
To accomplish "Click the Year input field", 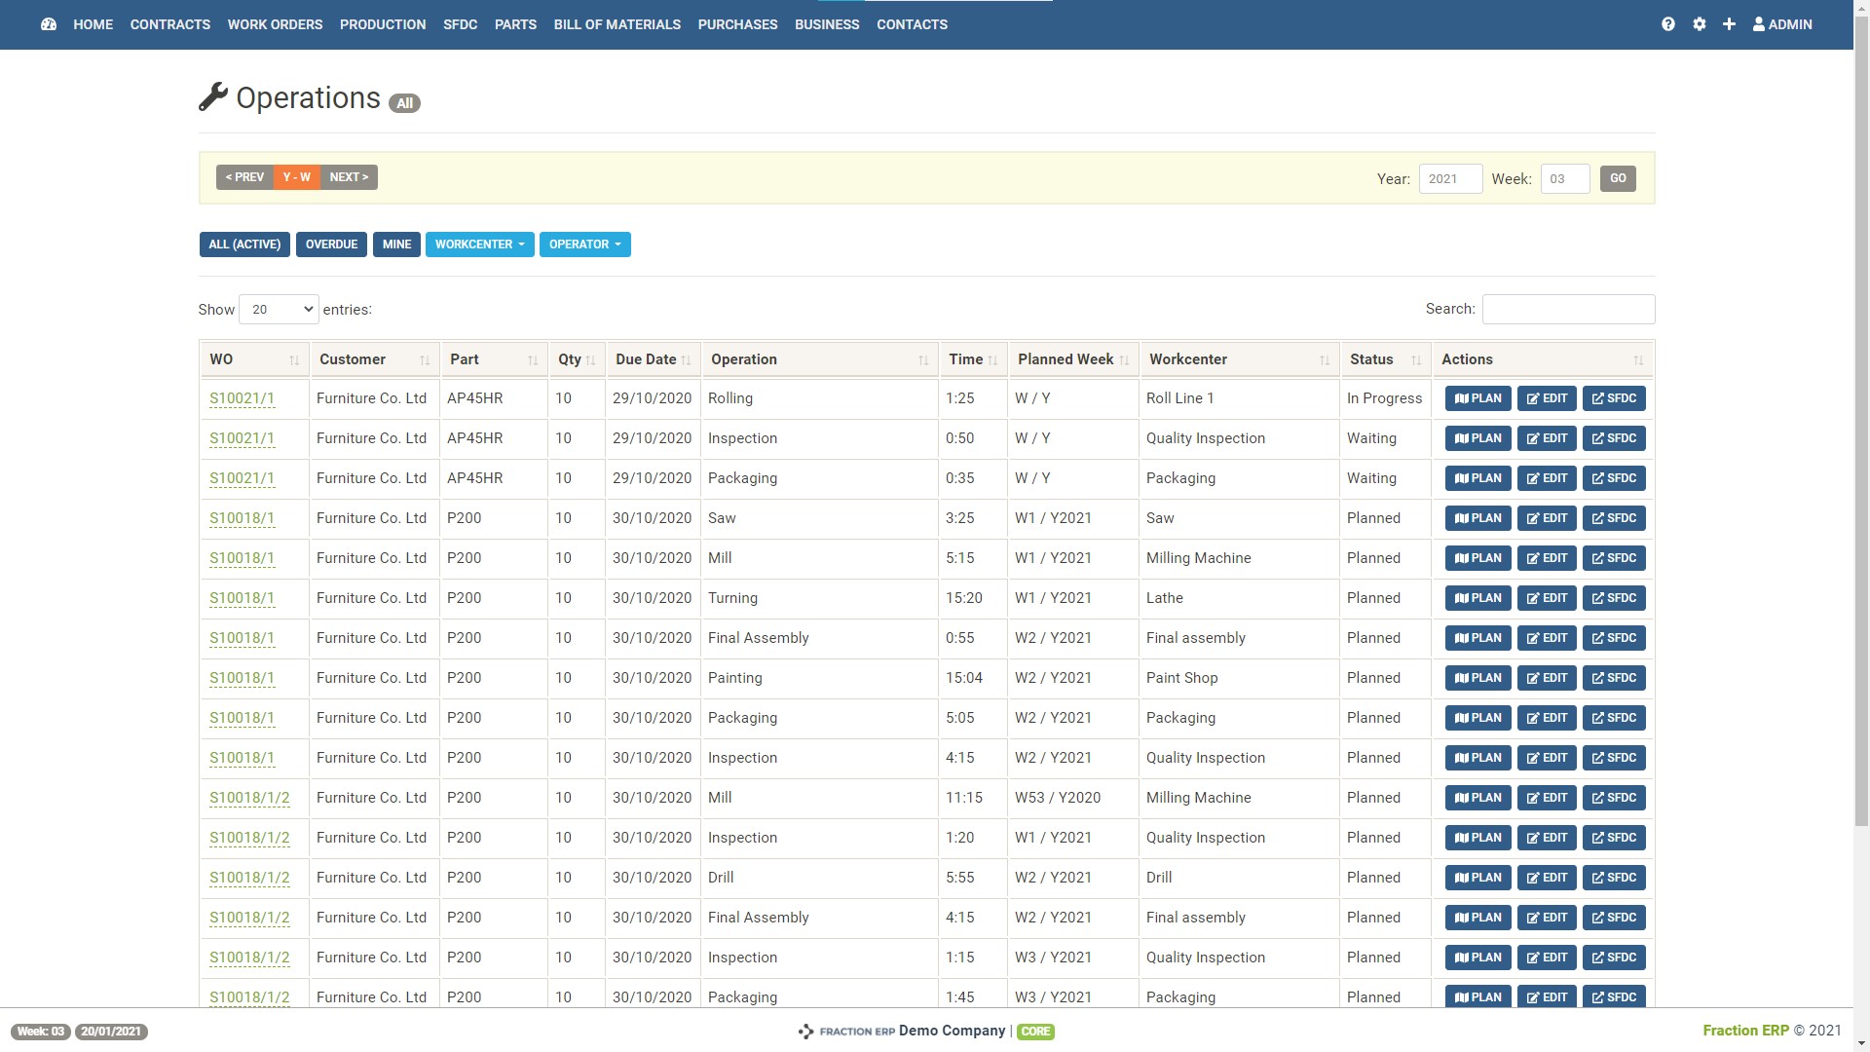I will click(x=1450, y=179).
